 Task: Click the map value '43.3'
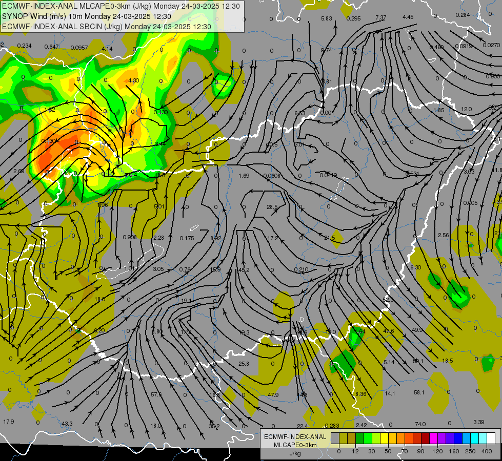point(67,424)
